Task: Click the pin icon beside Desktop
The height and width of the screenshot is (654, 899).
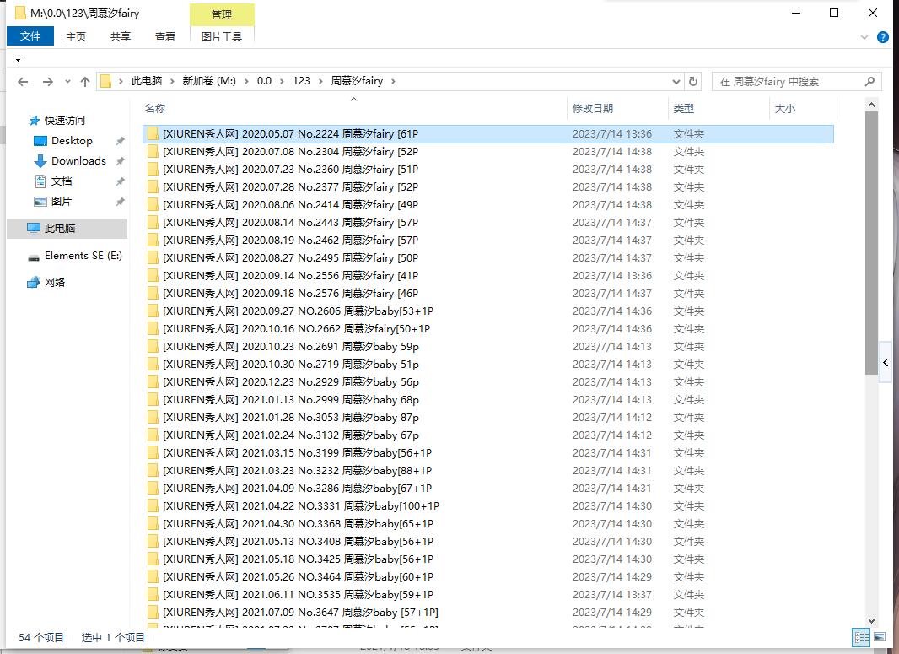Action: pos(120,141)
